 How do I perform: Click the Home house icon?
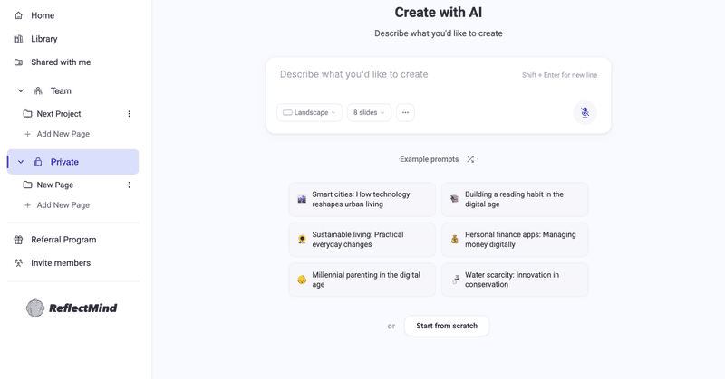(18, 15)
